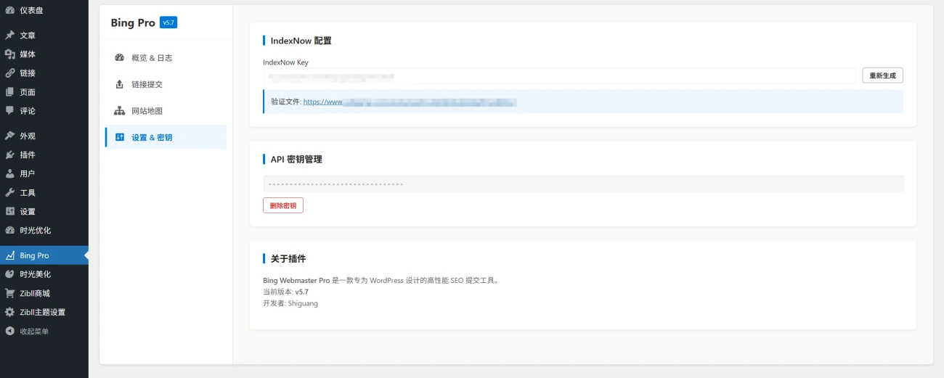Click the IndexNow Key label

[x=285, y=62]
